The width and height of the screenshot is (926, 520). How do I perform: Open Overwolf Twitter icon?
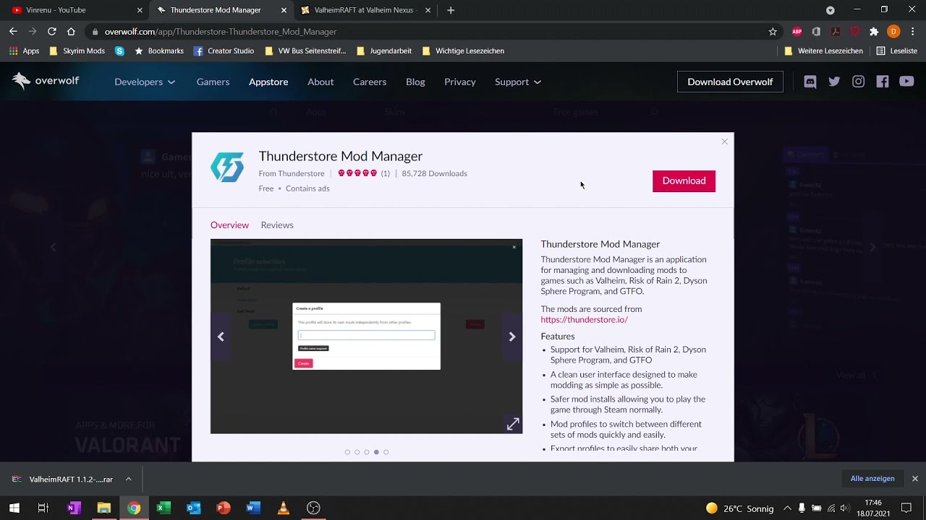click(x=834, y=82)
